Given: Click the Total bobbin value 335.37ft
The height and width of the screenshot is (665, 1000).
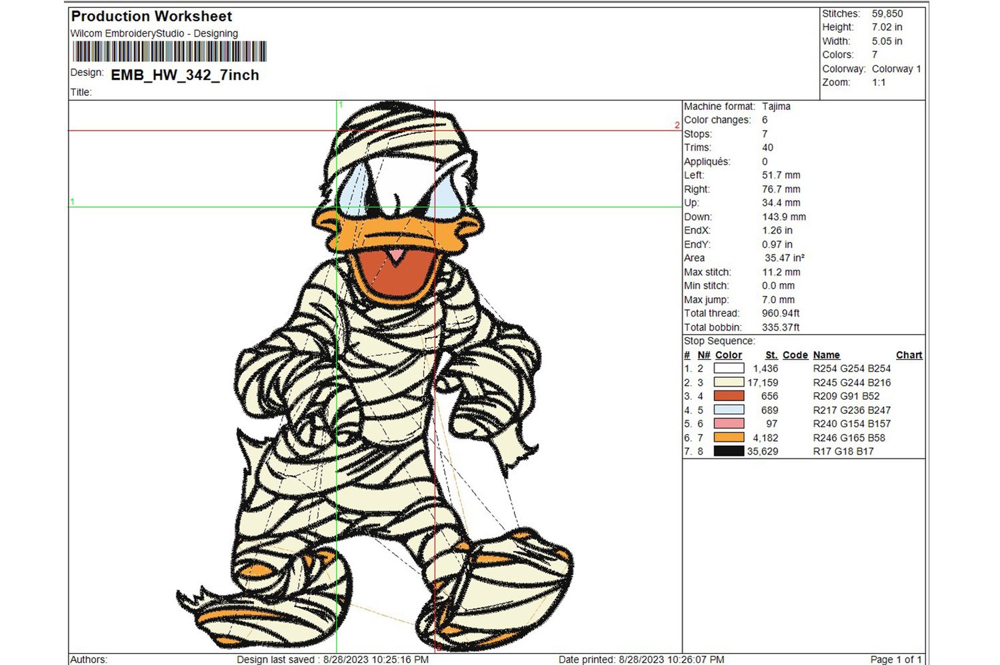Looking at the screenshot, I should coord(781,328).
